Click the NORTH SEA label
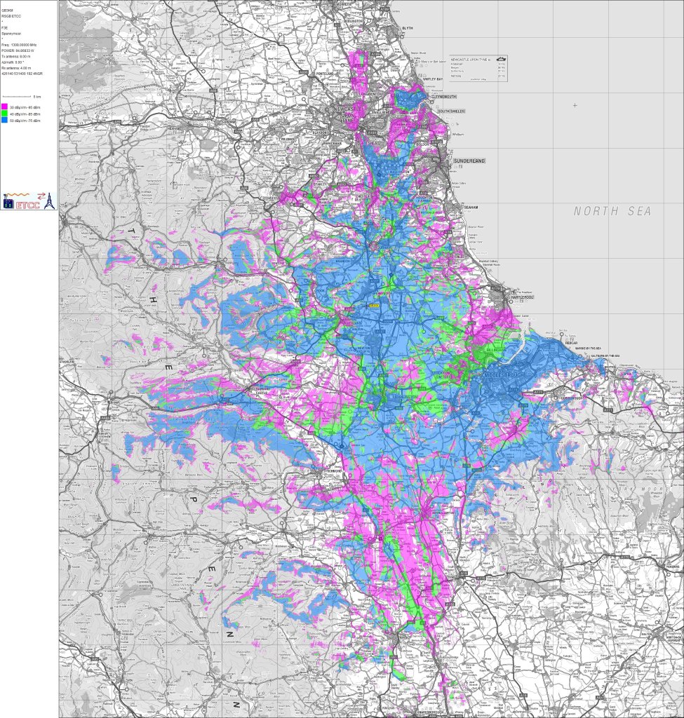684x718 pixels. tap(612, 211)
